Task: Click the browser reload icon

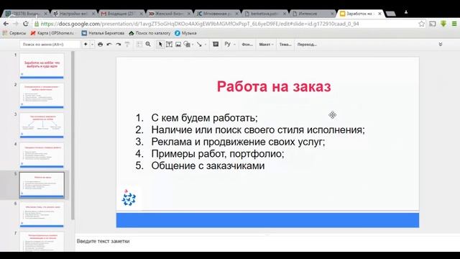Action: 26,24
